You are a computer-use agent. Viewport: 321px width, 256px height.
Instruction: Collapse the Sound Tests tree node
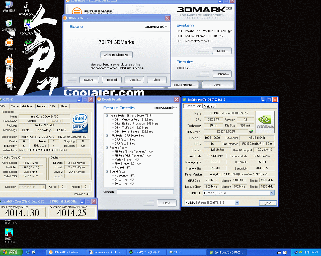pos(107,171)
